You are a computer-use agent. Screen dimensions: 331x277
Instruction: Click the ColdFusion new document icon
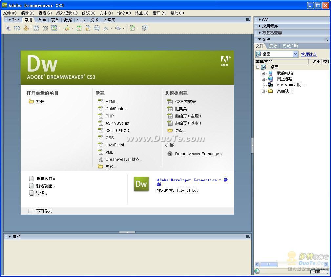pos(100,109)
